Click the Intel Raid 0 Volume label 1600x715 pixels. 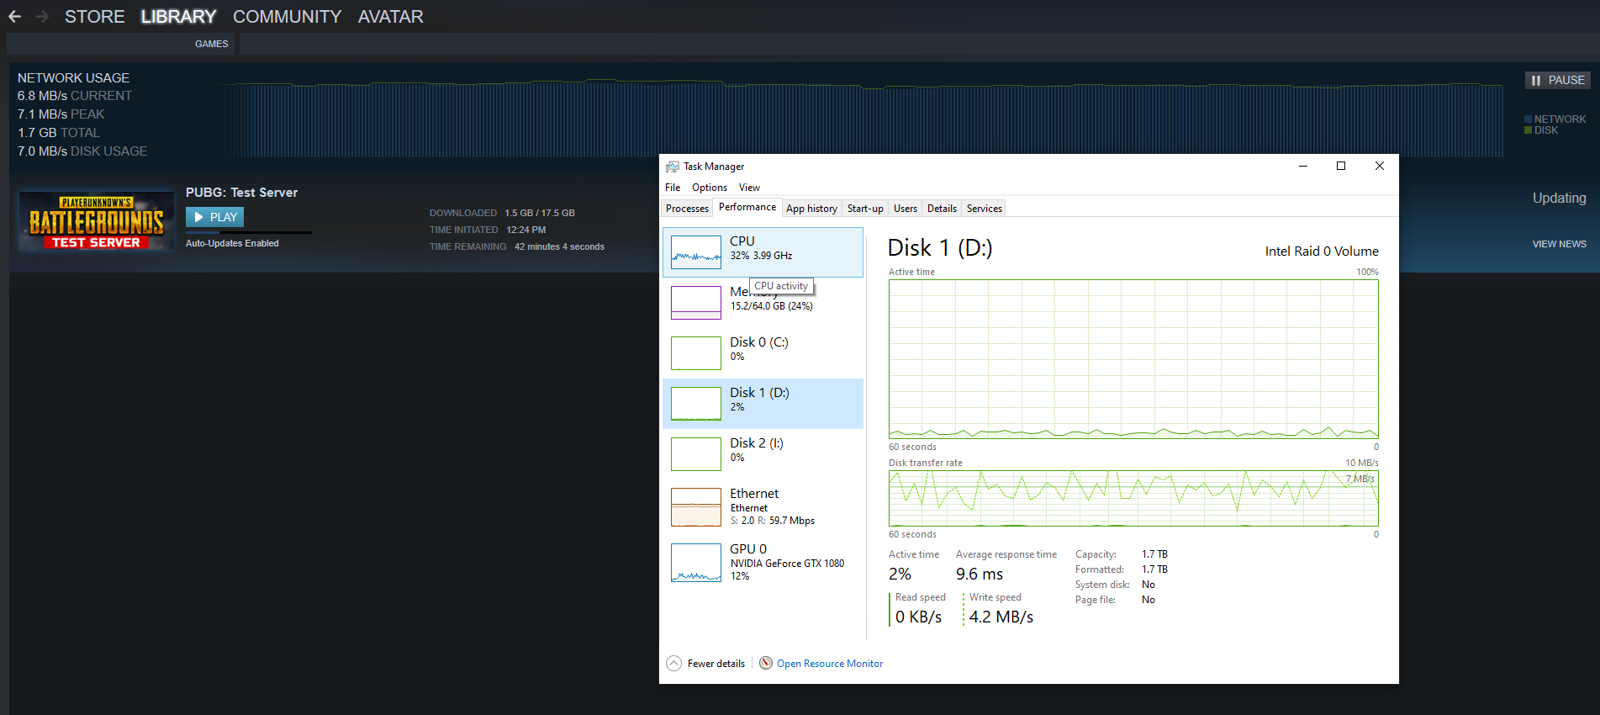pyautogui.click(x=1322, y=251)
